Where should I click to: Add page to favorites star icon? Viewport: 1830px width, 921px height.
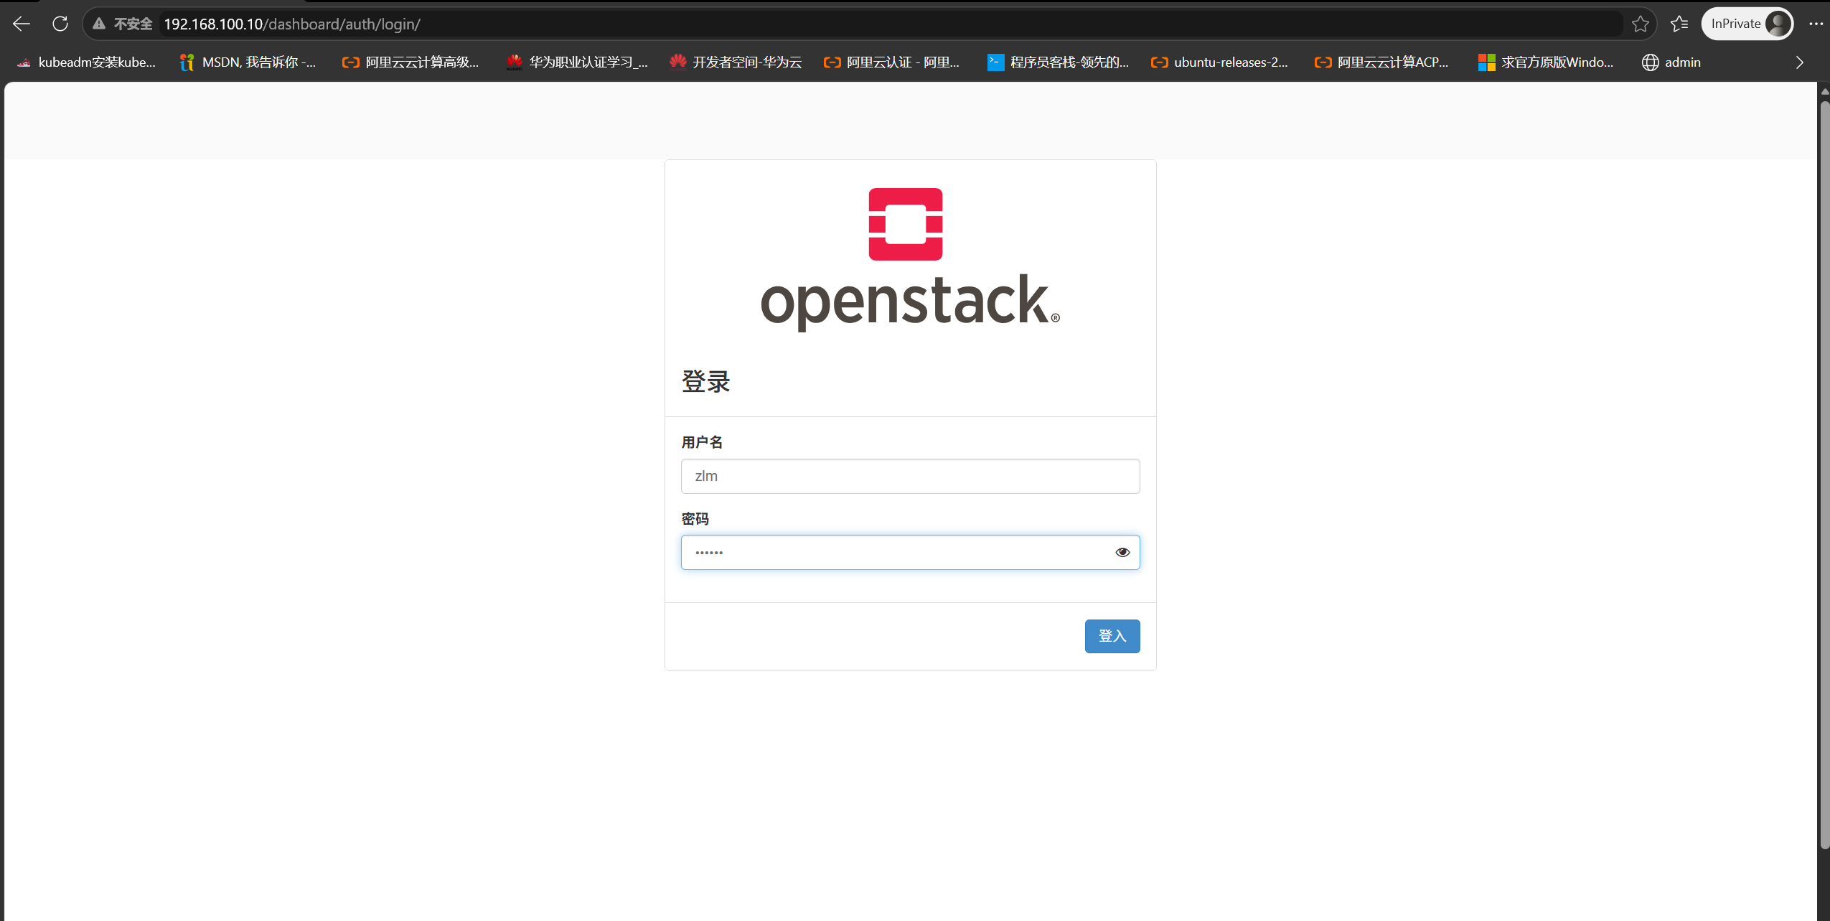(x=1640, y=24)
